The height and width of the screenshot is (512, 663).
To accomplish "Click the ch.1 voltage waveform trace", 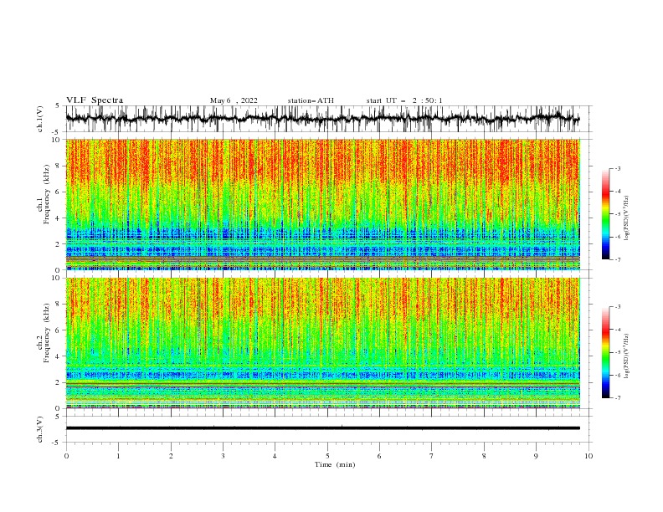I will 322,119.
